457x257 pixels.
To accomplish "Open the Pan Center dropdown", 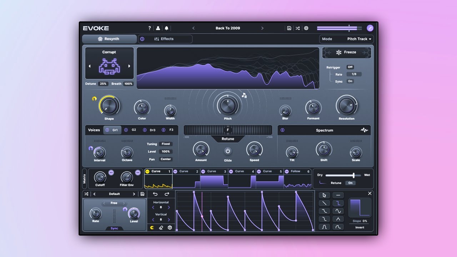I will point(166,159).
